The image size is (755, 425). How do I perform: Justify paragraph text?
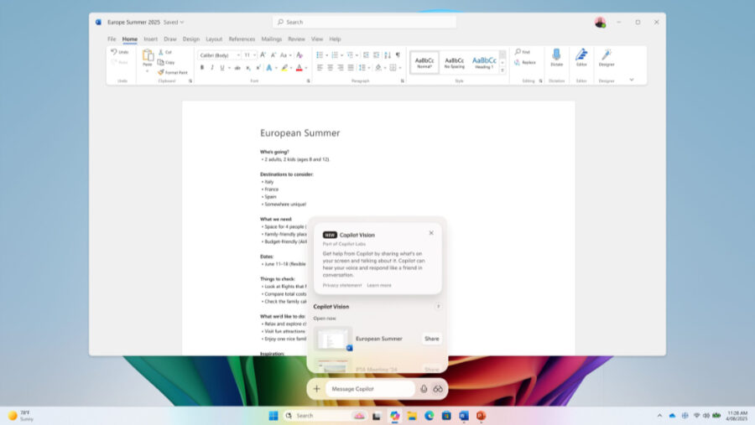(x=351, y=68)
